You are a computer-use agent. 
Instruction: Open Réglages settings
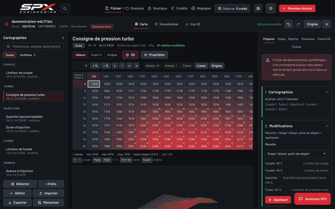201,8
